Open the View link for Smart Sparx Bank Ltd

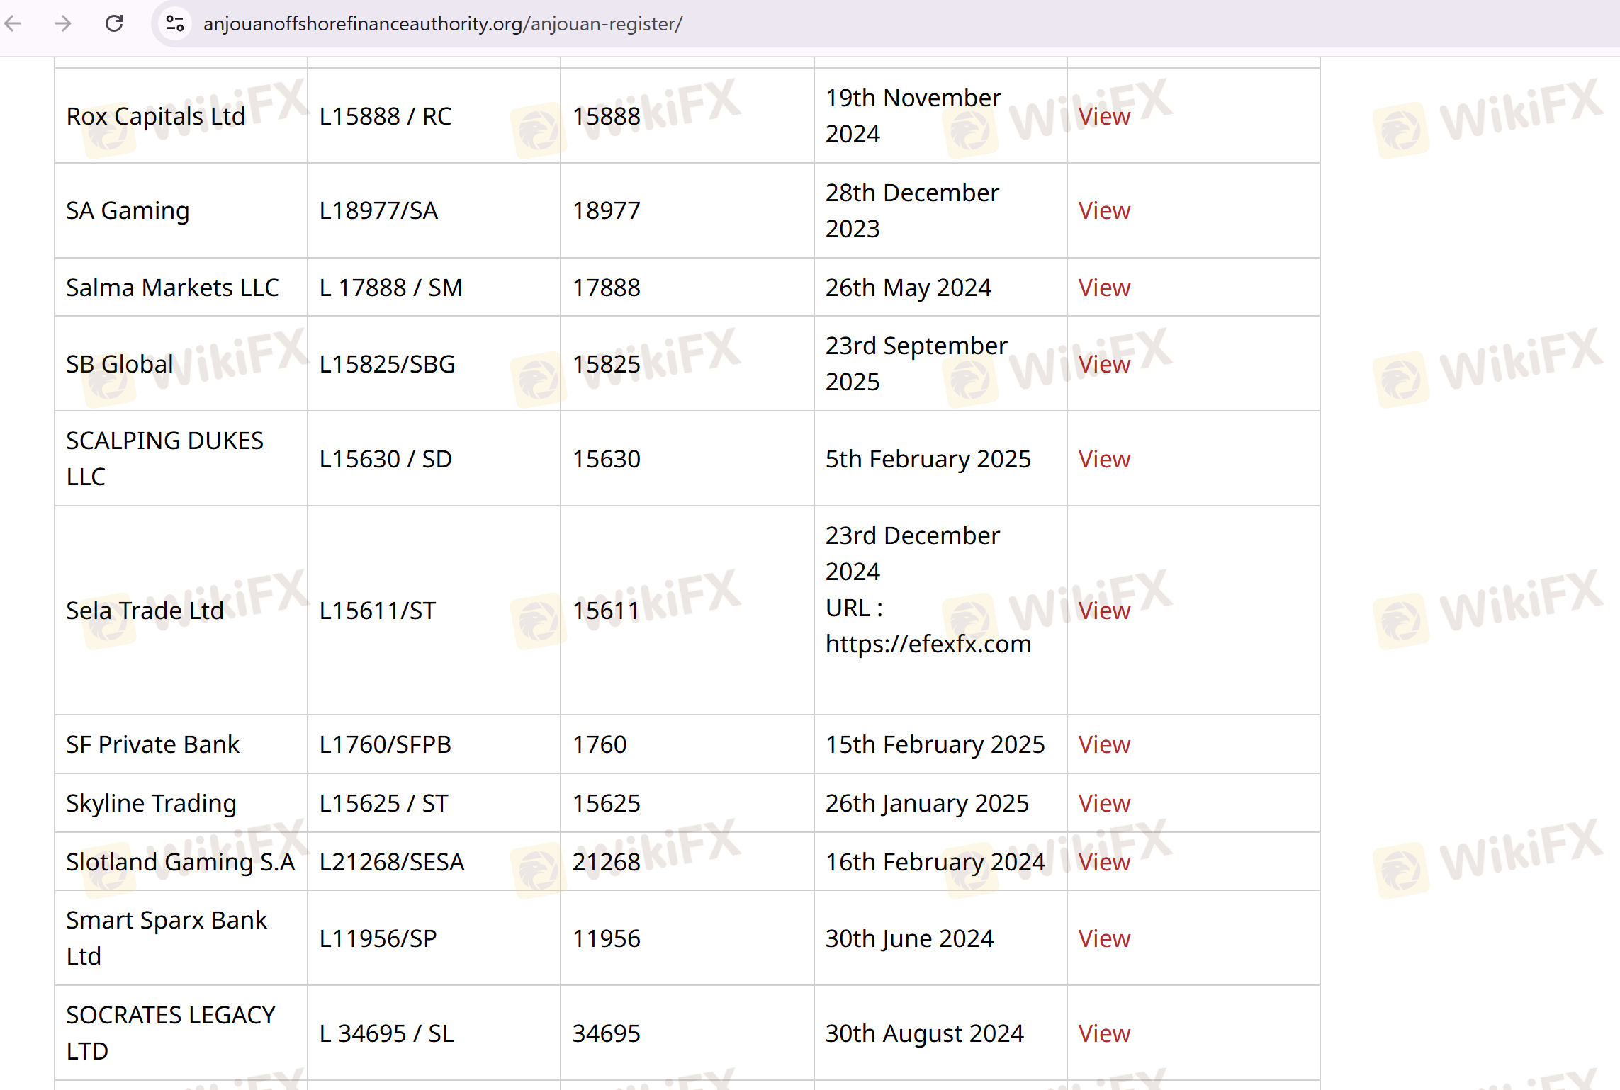pyautogui.click(x=1104, y=938)
